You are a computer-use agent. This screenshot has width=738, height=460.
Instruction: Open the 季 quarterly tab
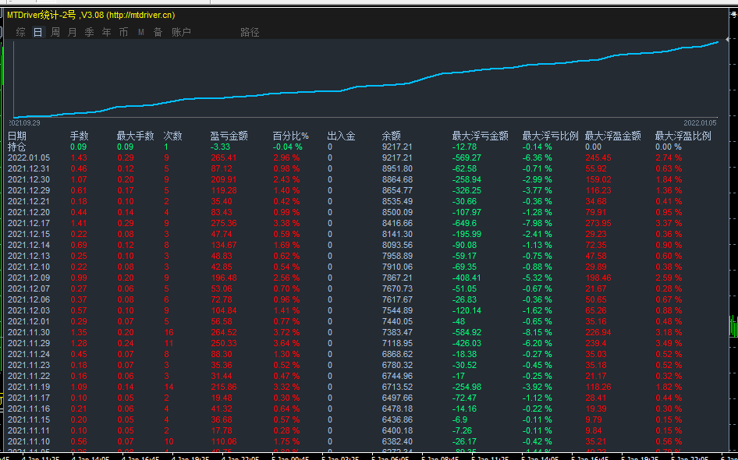click(x=90, y=32)
